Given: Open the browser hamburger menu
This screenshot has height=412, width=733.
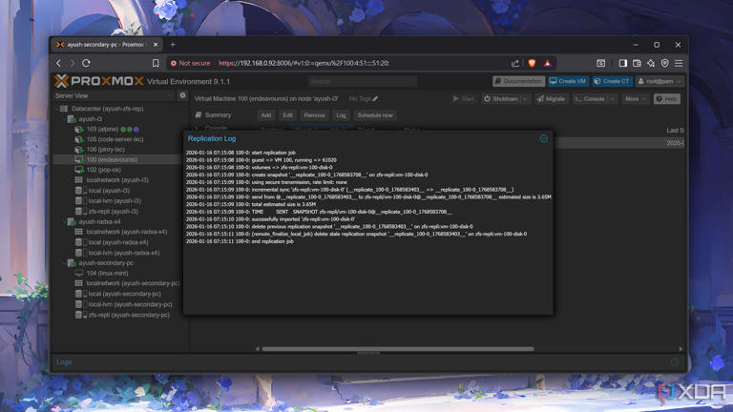Looking at the screenshot, I should coord(679,63).
